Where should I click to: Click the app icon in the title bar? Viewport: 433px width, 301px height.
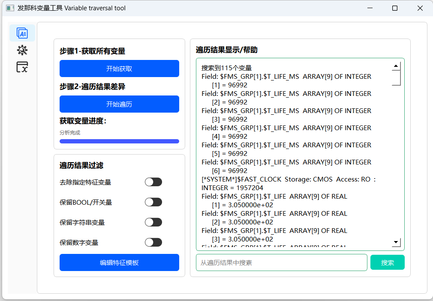[10, 8]
